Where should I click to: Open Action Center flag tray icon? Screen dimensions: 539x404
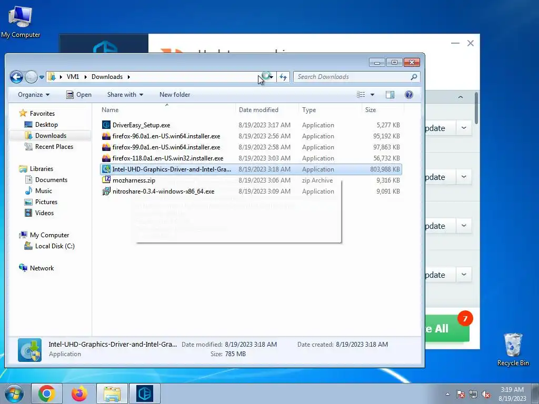click(460, 395)
